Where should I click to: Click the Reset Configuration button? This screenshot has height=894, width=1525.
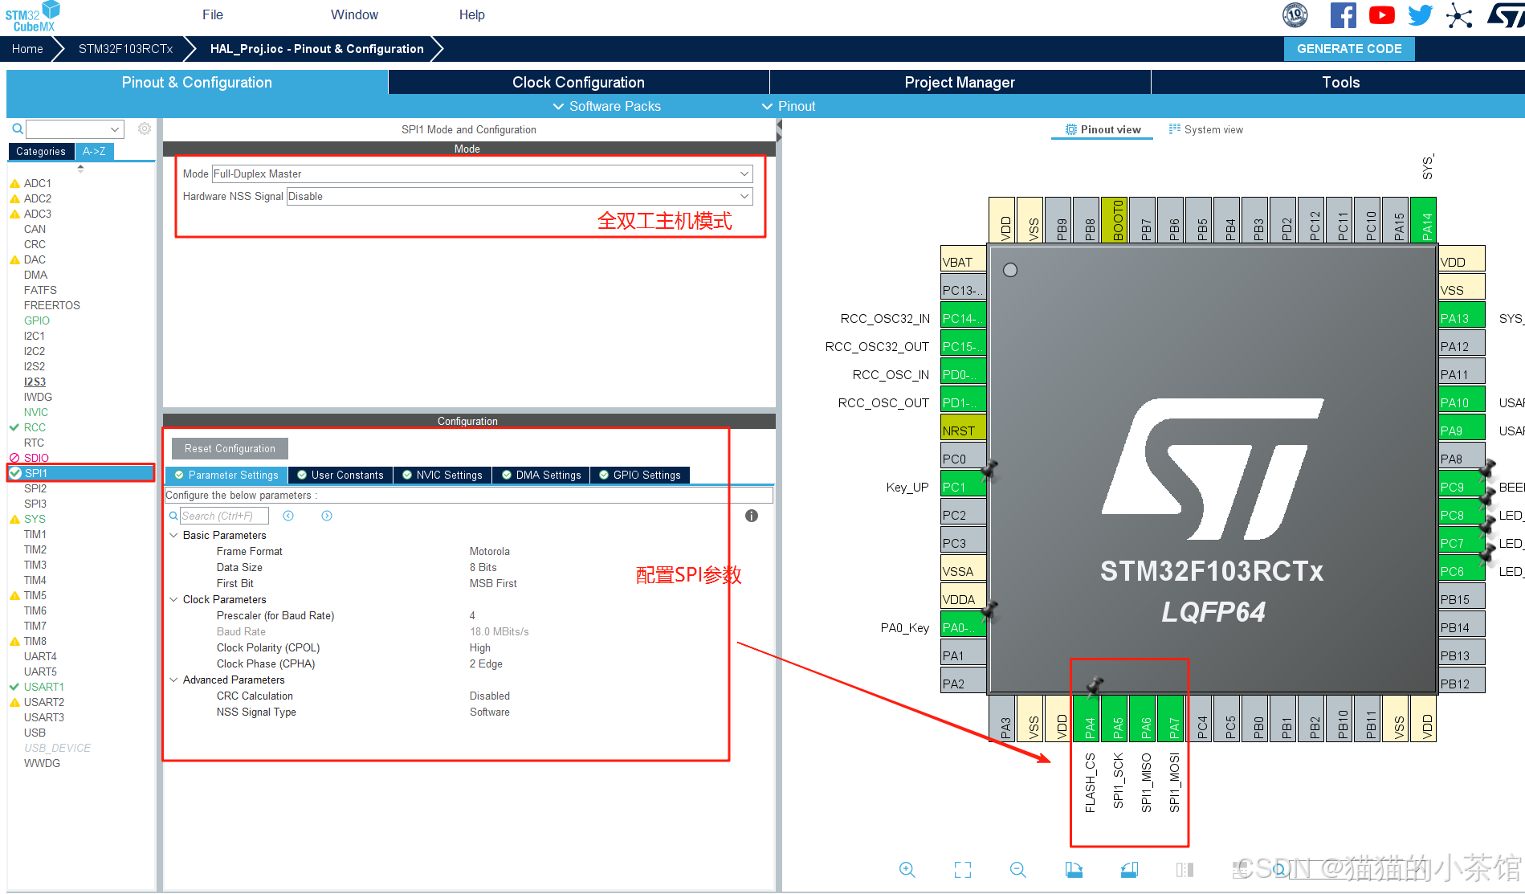[x=230, y=448]
